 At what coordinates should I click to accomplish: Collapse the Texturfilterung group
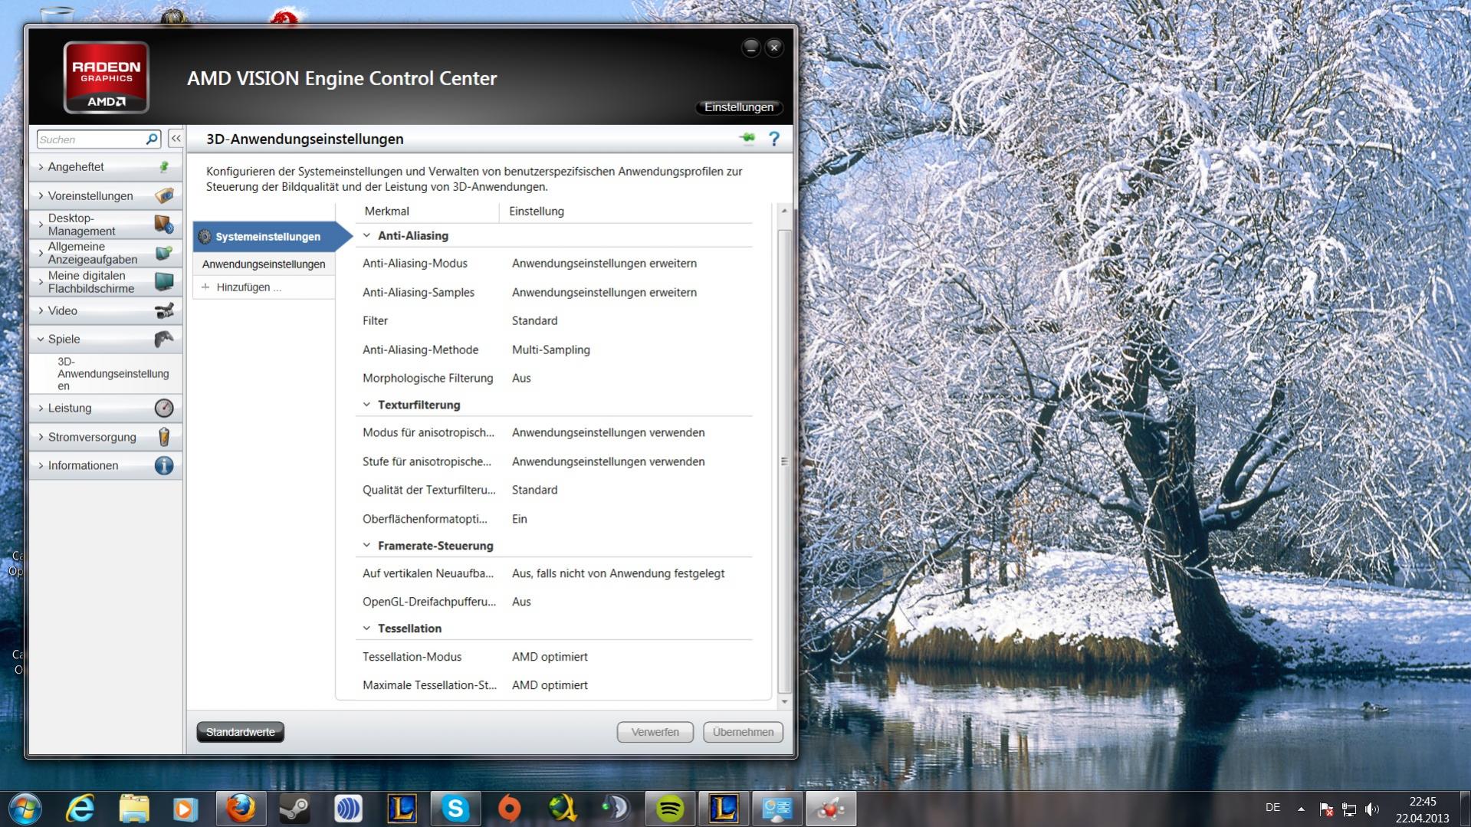point(366,405)
